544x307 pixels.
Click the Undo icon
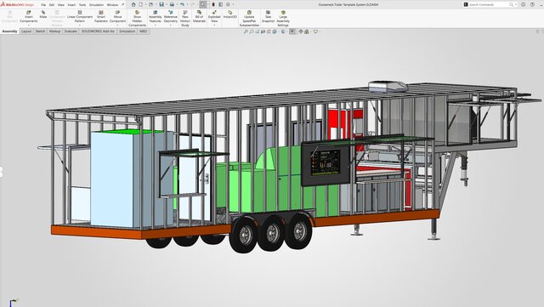[x=182, y=4]
